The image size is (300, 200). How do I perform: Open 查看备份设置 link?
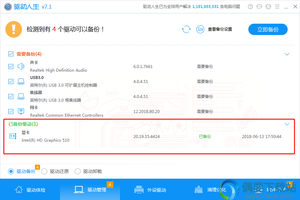click(x=220, y=29)
